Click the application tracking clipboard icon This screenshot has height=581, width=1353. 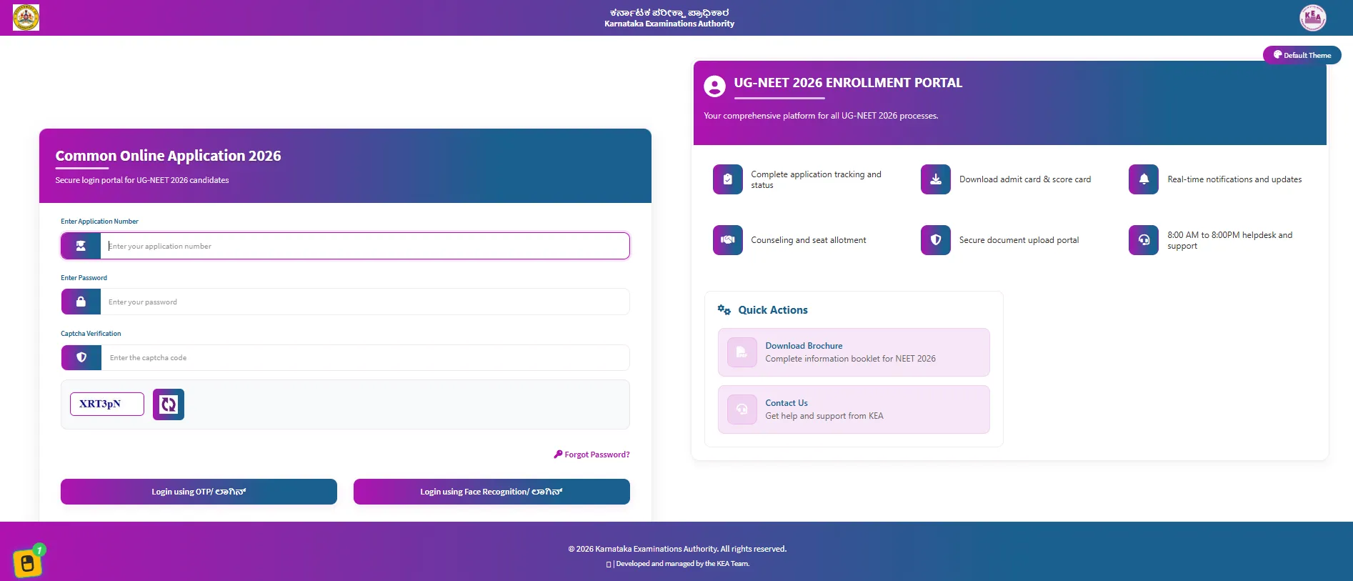(727, 179)
